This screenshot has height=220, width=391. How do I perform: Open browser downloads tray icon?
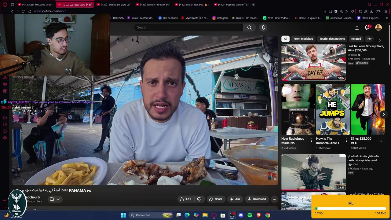(x=371, y=11)
